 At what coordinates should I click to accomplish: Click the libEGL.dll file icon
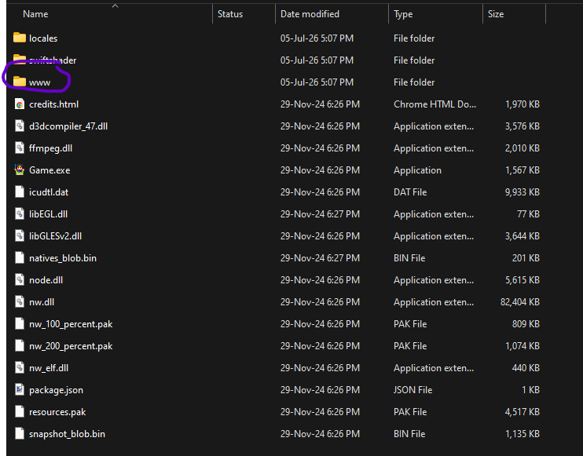(x=20, y=213)
